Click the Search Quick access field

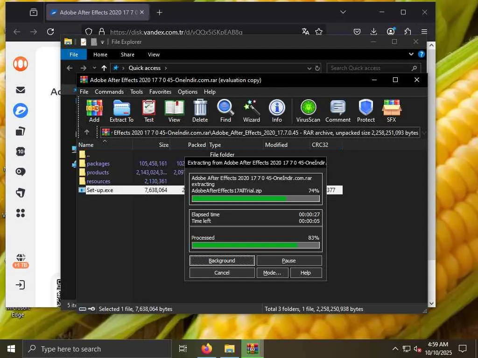click(x=374, y=68)
